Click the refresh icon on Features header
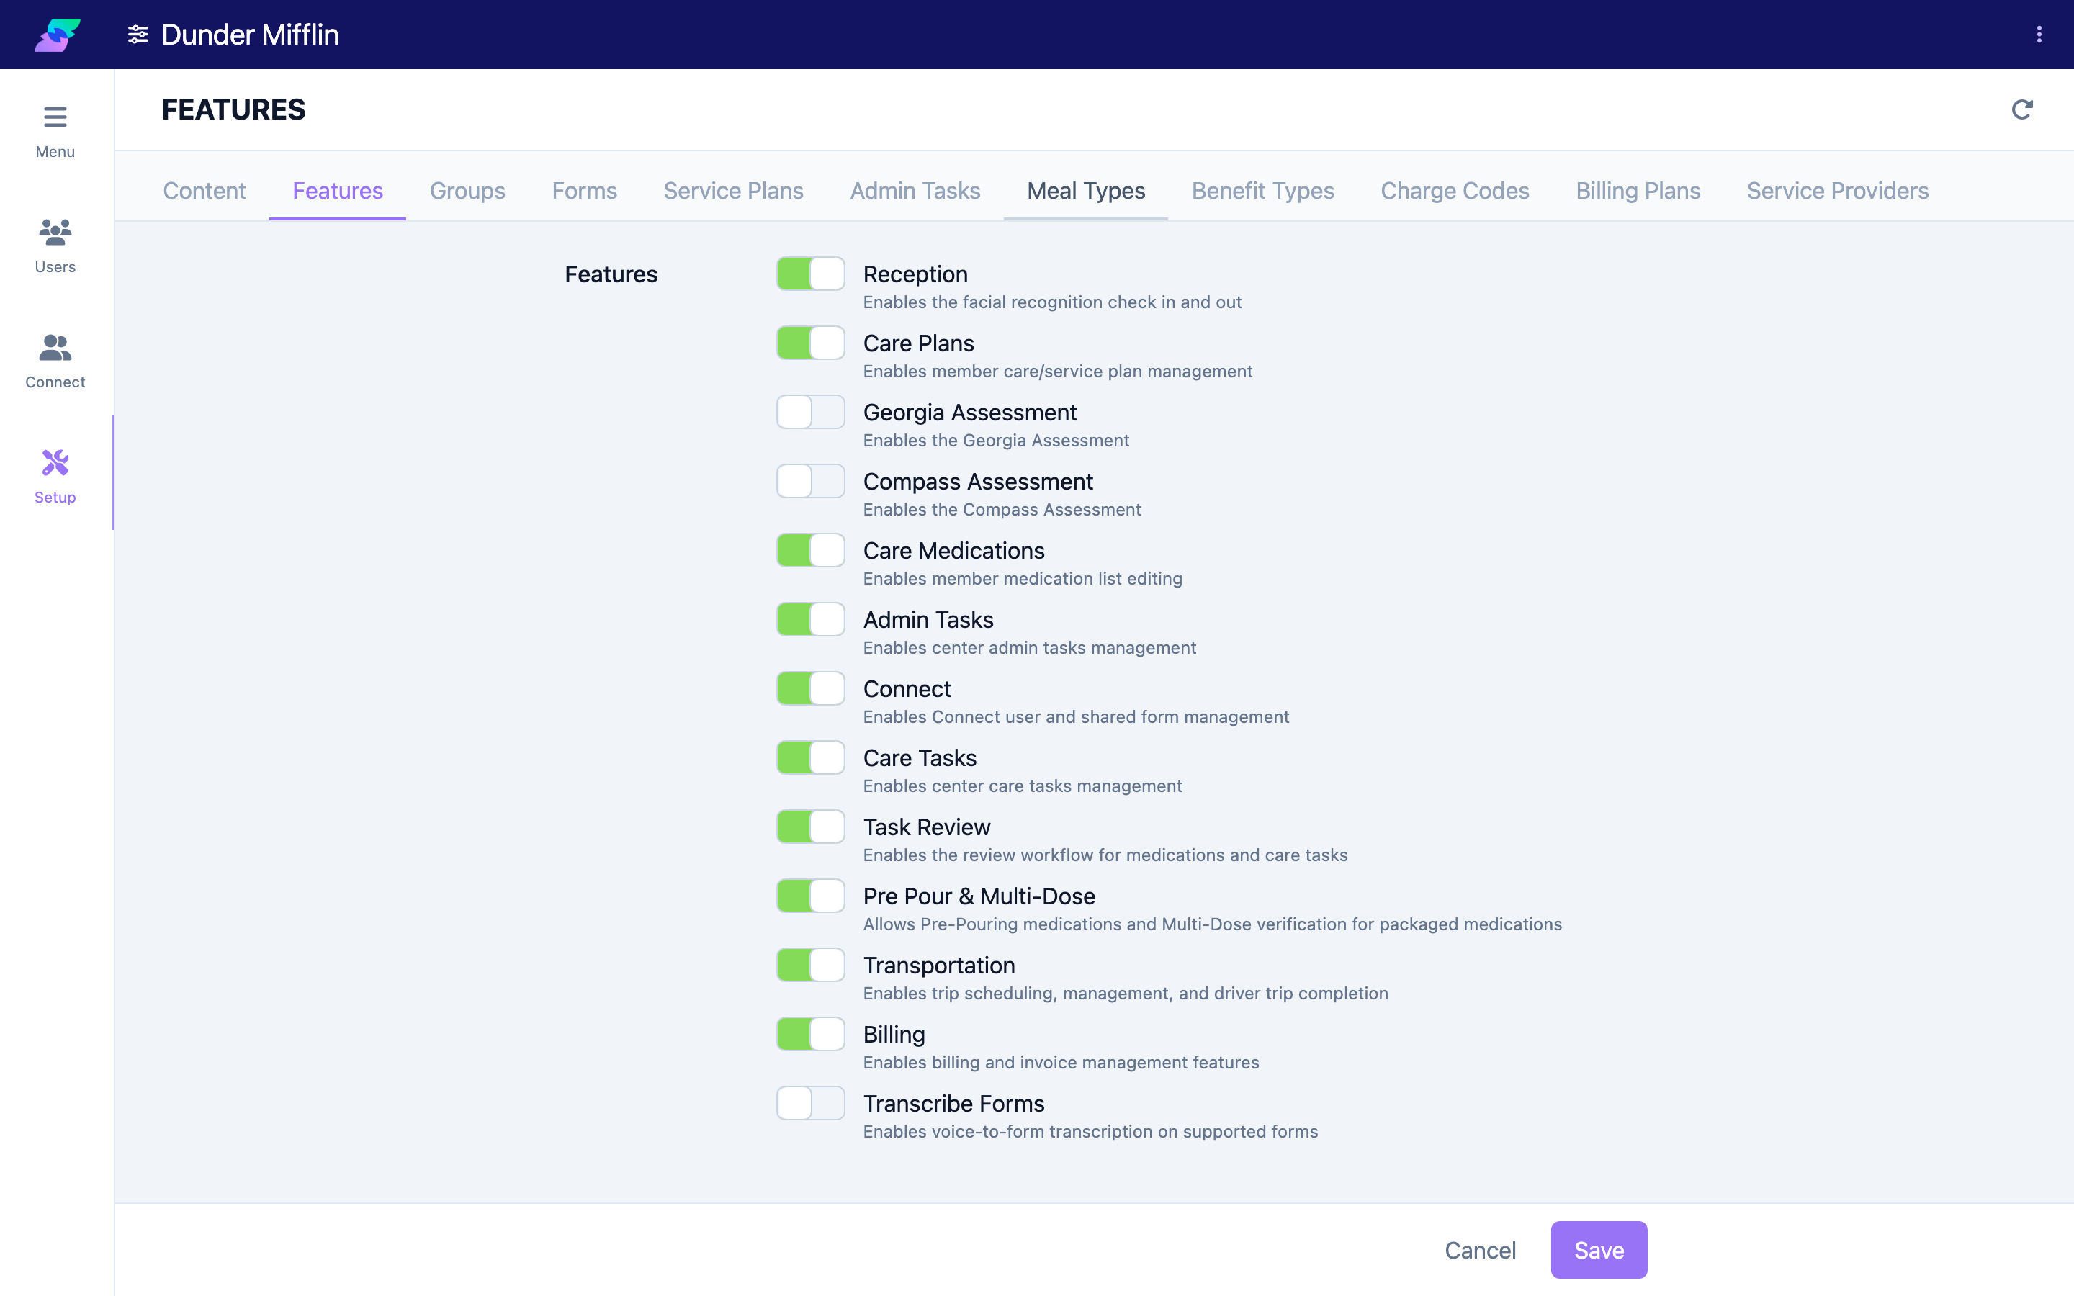Viewport: 2074px width, 1296px height. [2021, 109]
